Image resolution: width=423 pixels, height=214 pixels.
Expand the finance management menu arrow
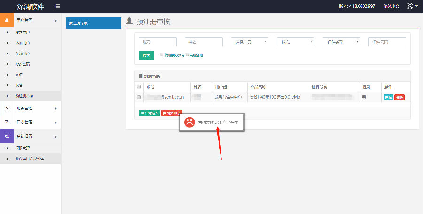[55, 108]
